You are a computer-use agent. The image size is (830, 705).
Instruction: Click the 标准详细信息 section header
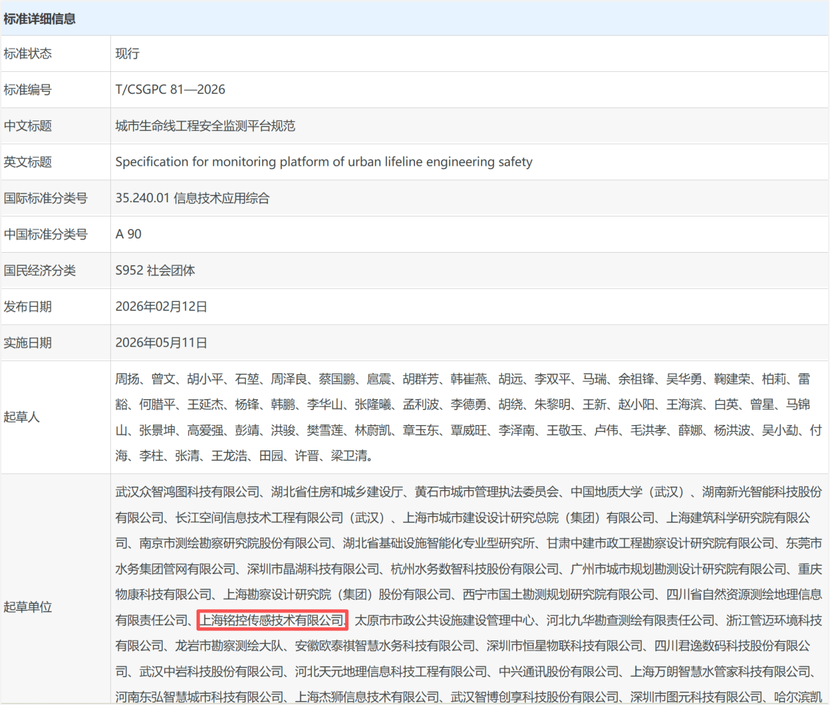[x=40, y=19]
